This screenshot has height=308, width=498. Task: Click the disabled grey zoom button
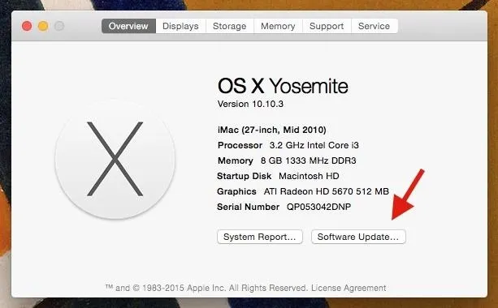click(59, 26)
